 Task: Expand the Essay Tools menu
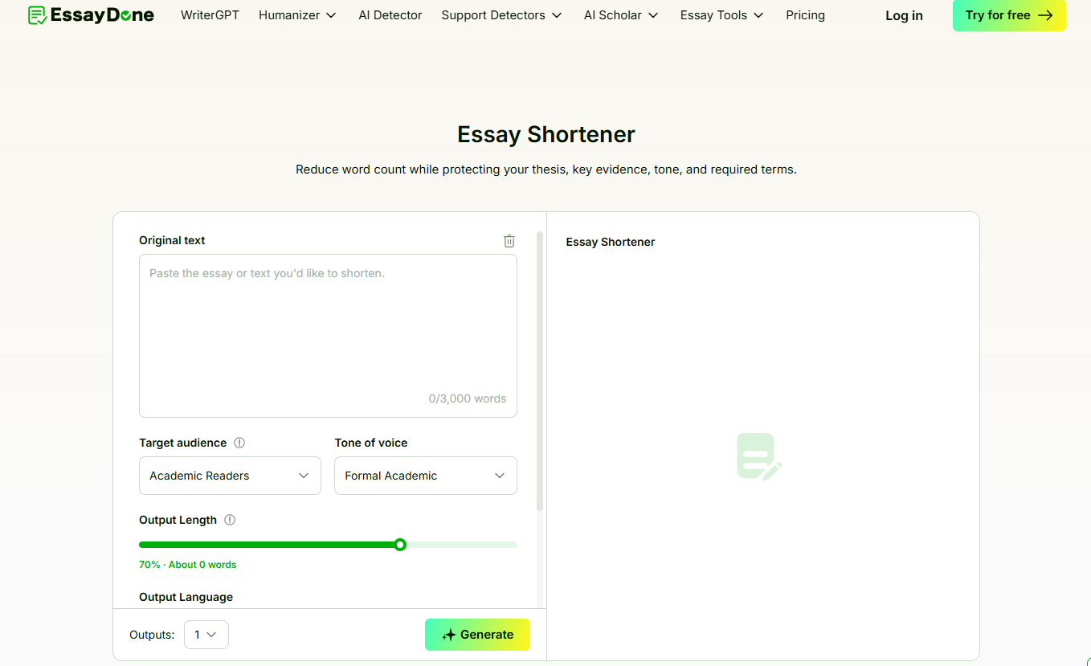pyautogui.click(x=721, y=15)
